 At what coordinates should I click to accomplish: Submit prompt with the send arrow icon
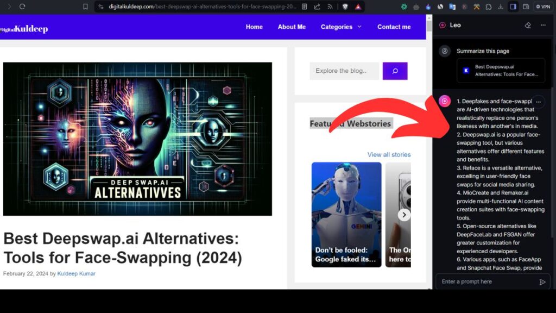pyautogui.click(x=542, y=281)
